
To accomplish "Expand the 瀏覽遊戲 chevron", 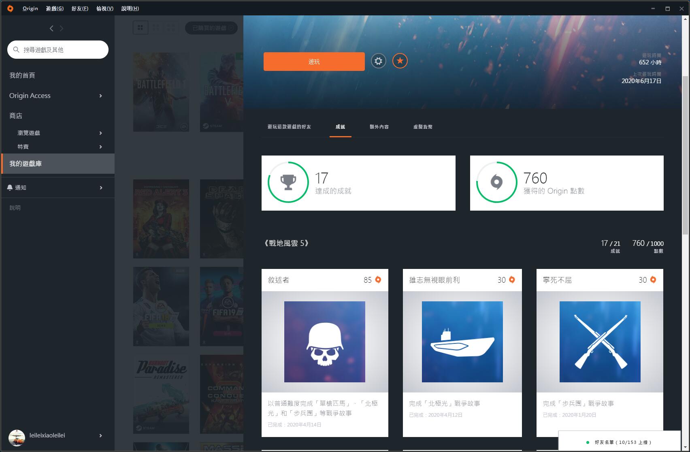I will pos(101,133).
